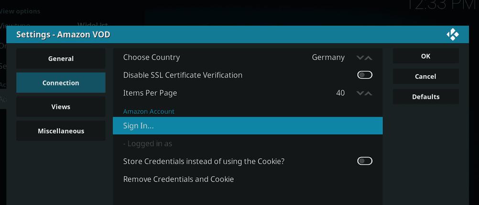Increase Items Per Page with up arrow
479x205 pixels.
pos(369,93)
